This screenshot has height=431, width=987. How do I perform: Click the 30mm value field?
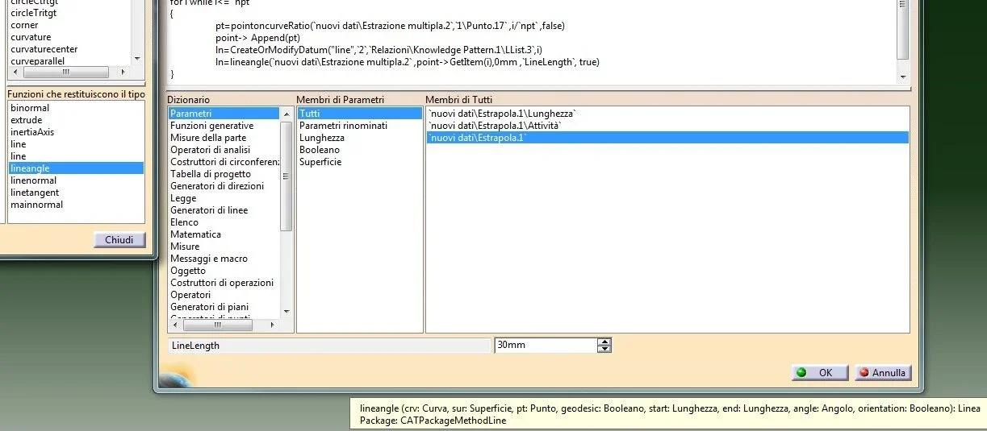(546, 345)
